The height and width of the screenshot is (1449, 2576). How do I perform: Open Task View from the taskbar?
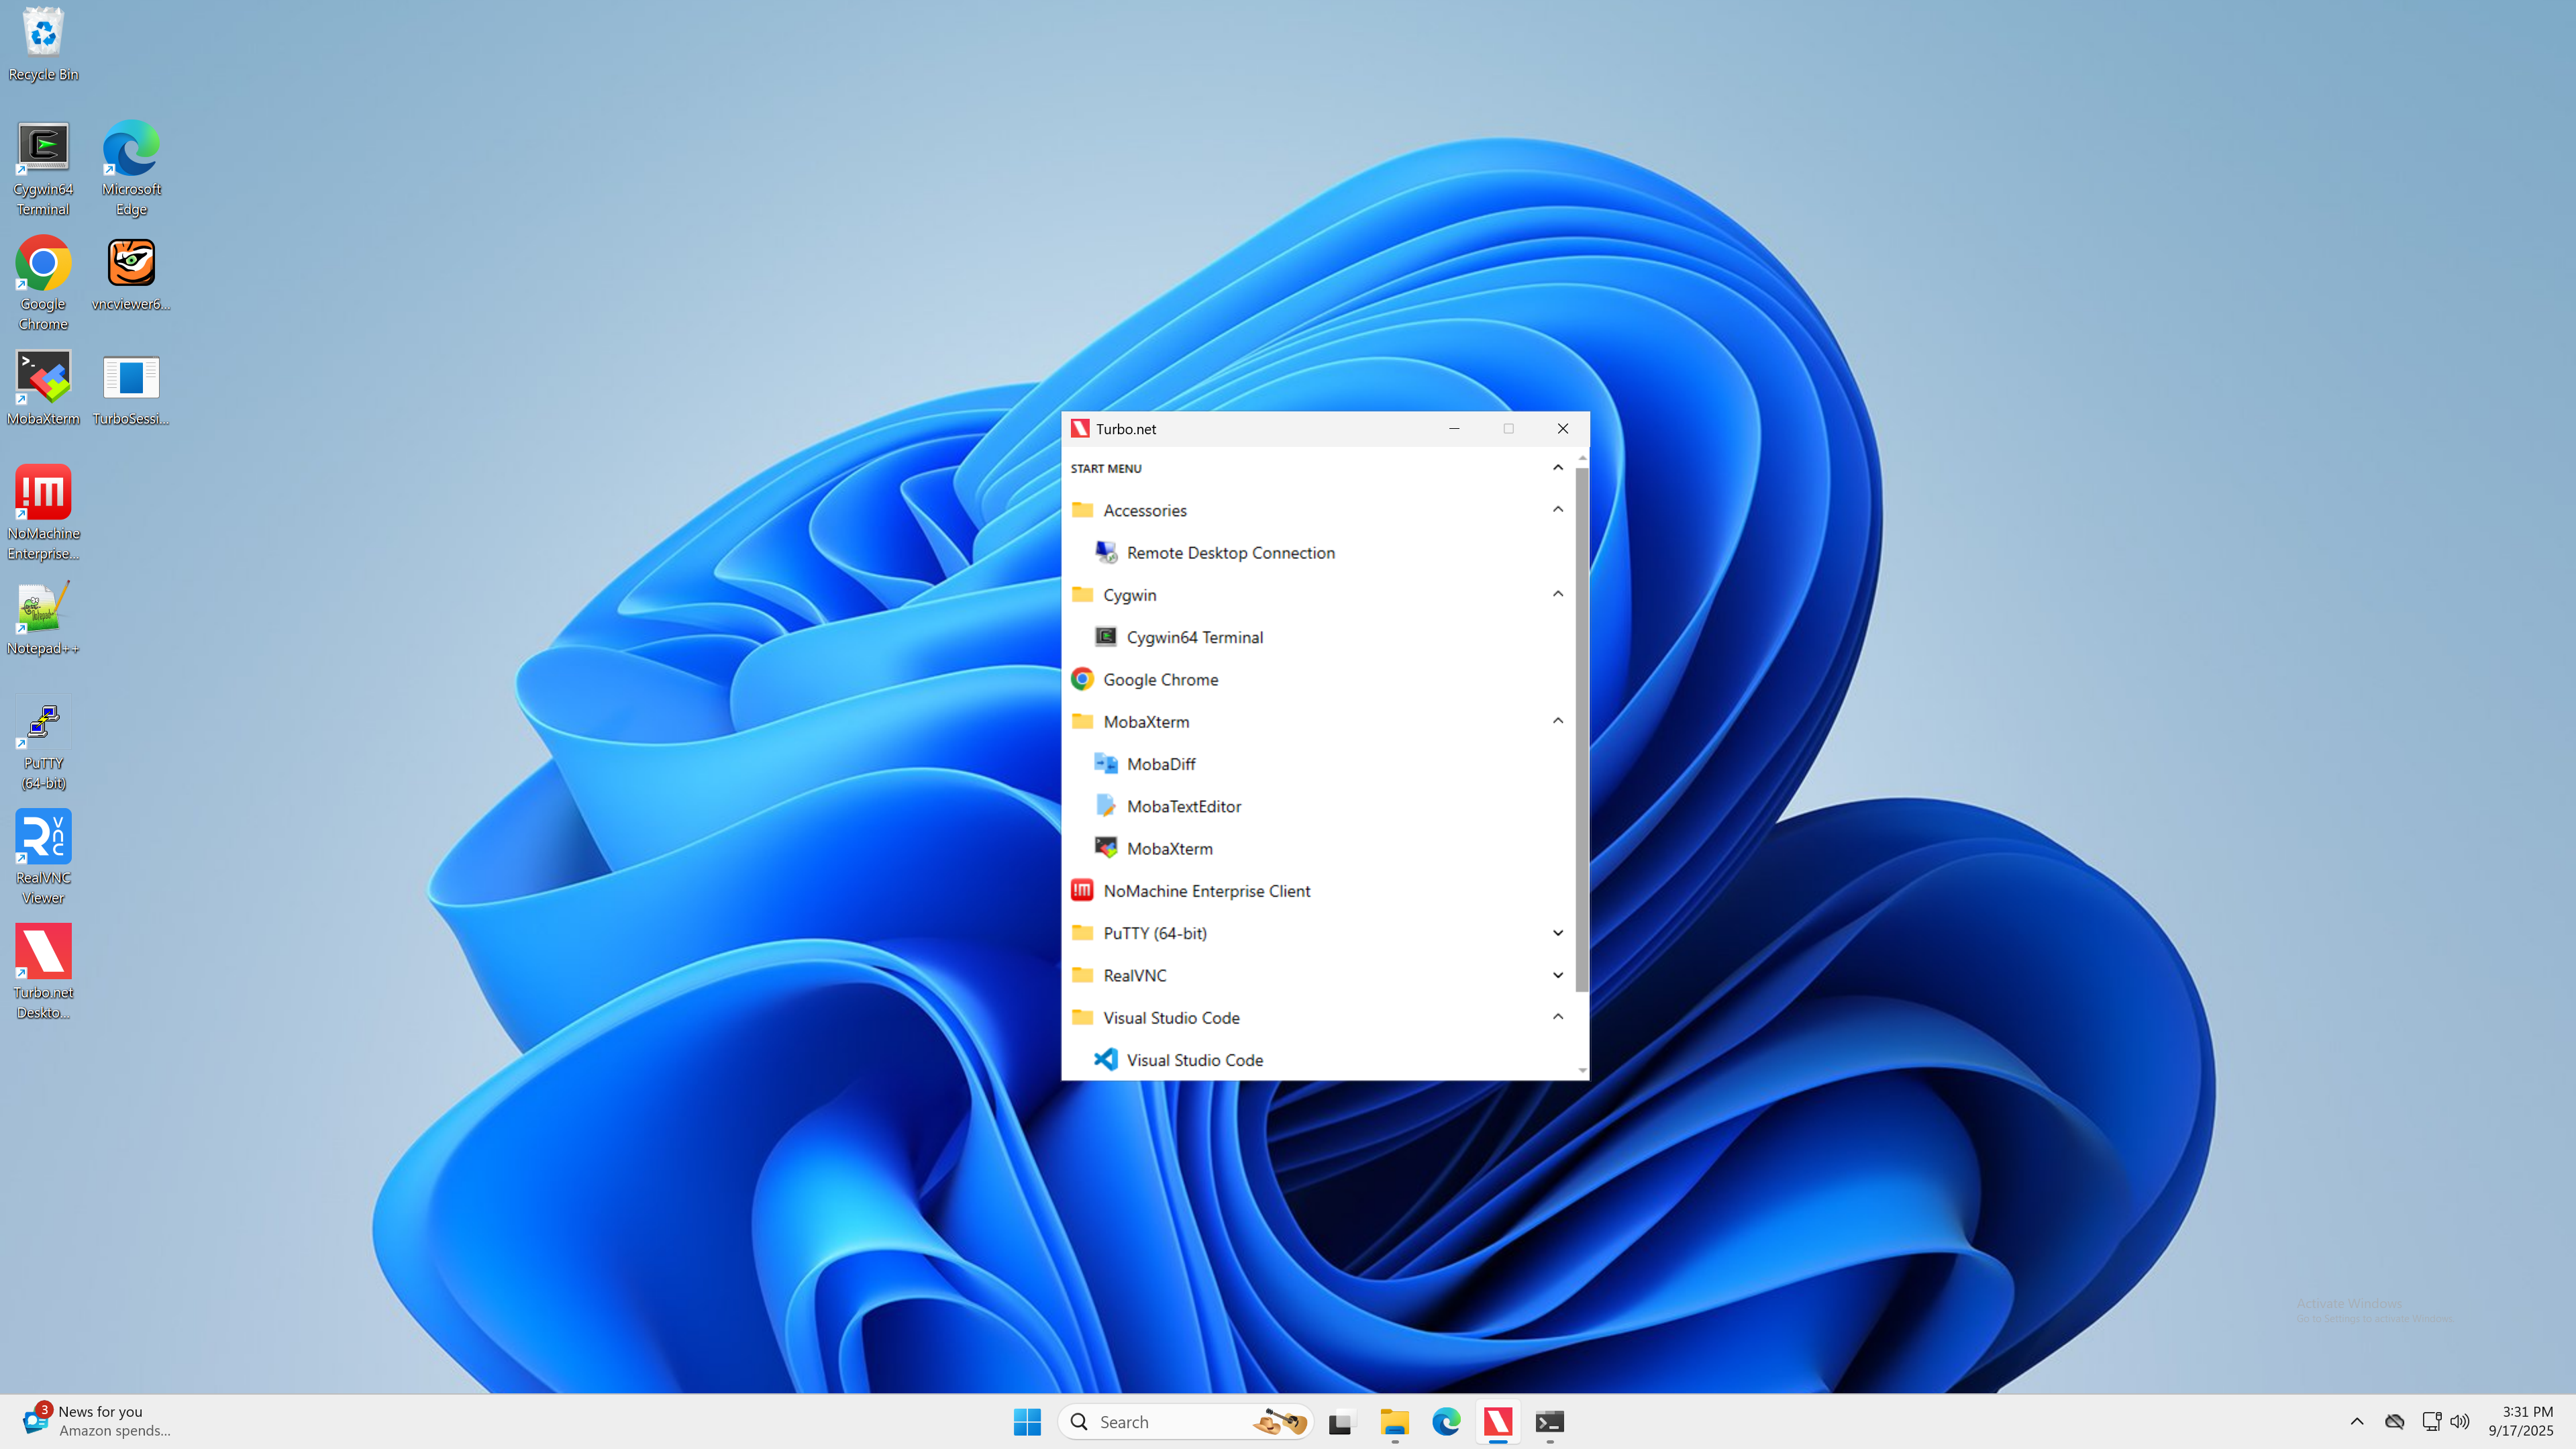point(1341,1421)
